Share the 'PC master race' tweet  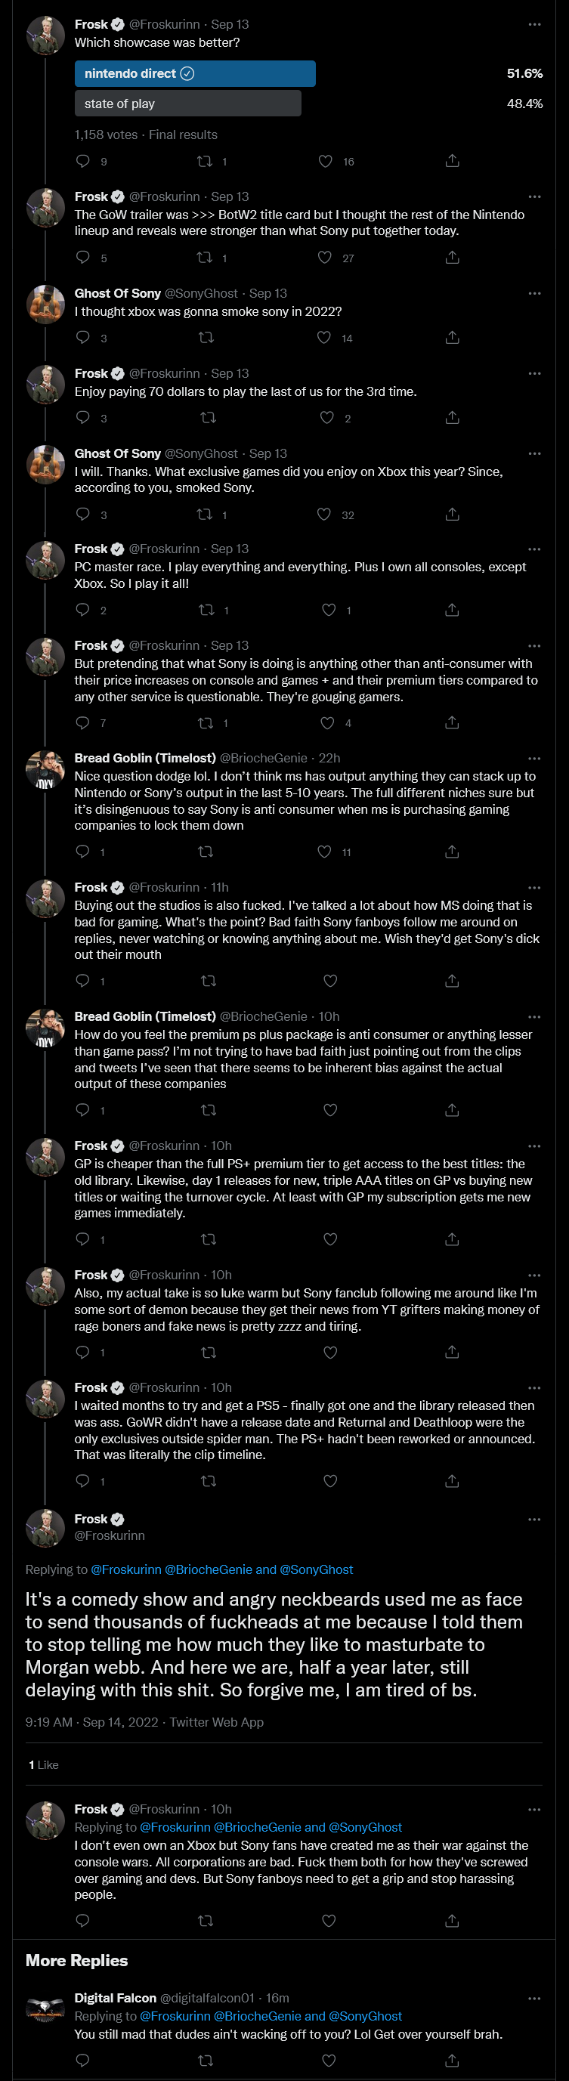pos(453,610)
